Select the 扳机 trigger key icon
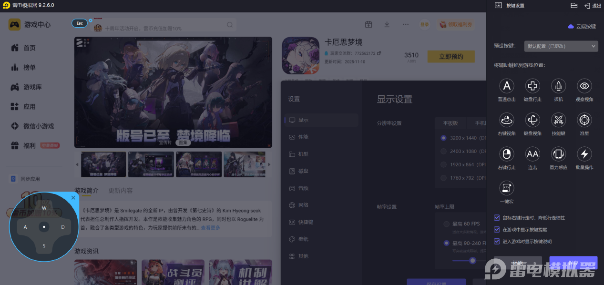604x285 pixels. [558, 86]
